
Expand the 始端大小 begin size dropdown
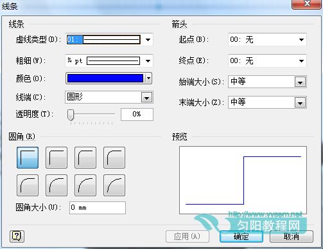[300, 82]
